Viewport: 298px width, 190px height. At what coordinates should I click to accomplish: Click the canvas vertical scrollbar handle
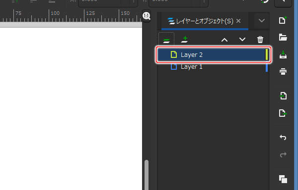147,175
